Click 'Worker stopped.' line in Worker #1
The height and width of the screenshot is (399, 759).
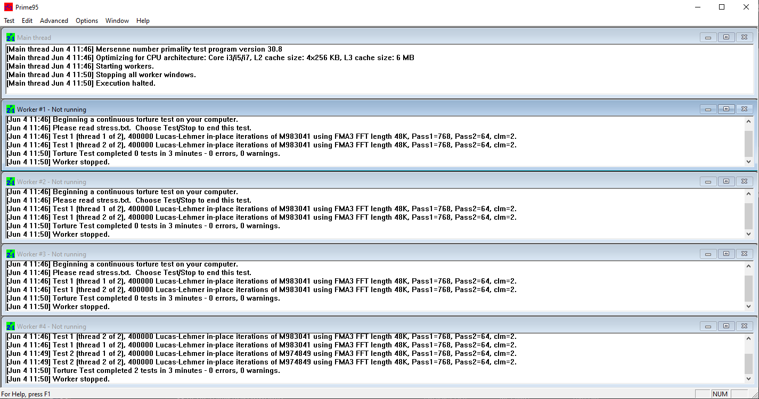tap(58, 162)
